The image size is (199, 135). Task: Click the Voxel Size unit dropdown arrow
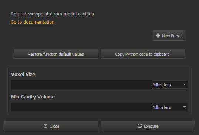coord(185,84)
